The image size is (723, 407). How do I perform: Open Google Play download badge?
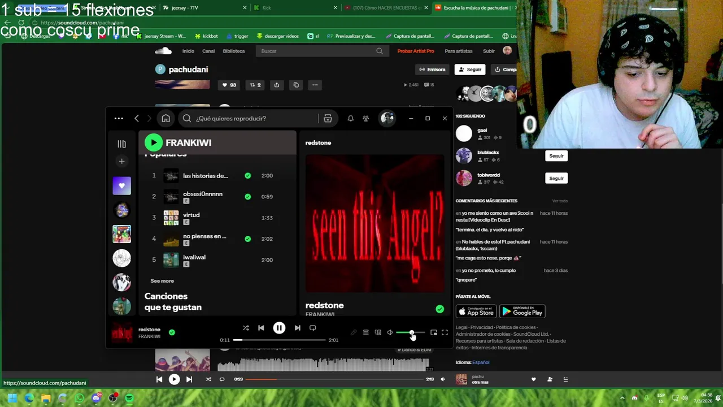pyautogui.click(x=522, y=311)
